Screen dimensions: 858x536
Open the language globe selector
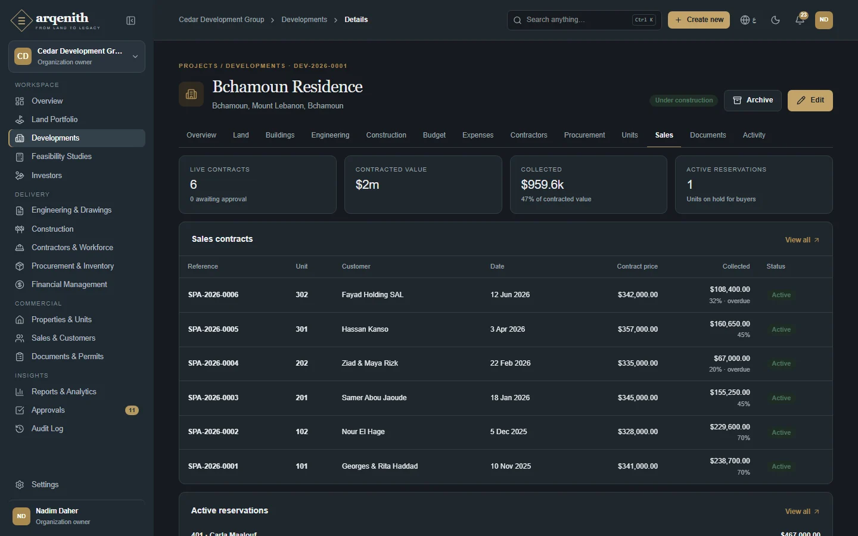pyautogui.click(x=748, y=20)
